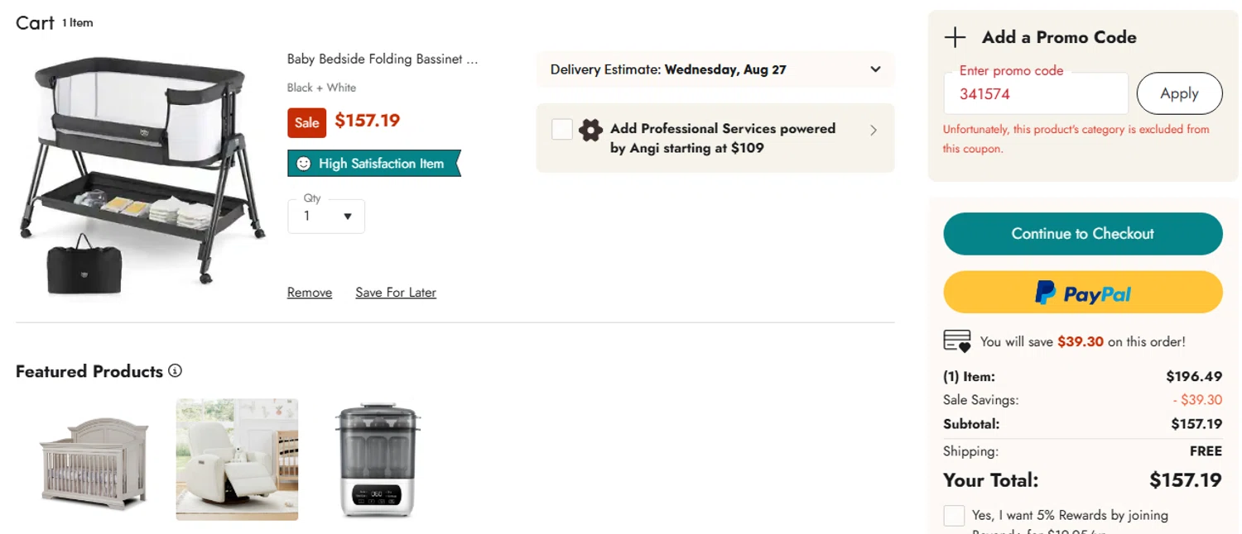
Task: Click the red Sale badge
Action: pyautogui.click(x=306, y=122)
